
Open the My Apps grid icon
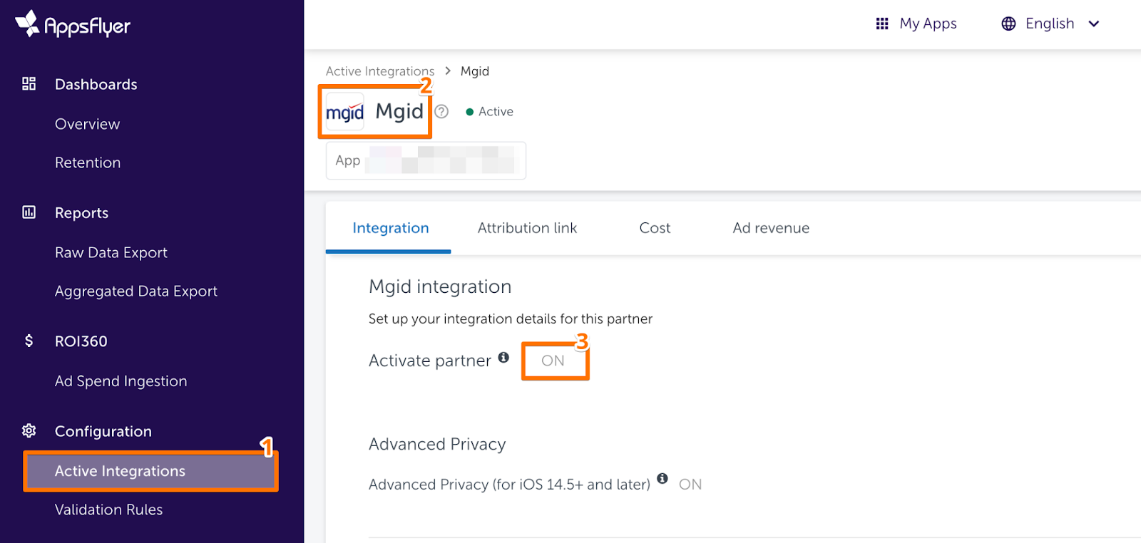pyautogui.click(x=882, y=24)
